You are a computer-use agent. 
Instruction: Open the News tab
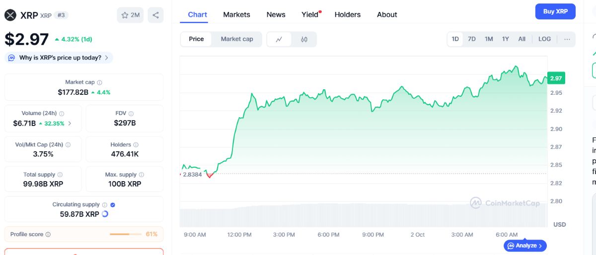pyautogui.click(x=276, y=14)
